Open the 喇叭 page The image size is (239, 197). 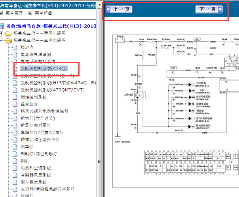click(25, 161)
